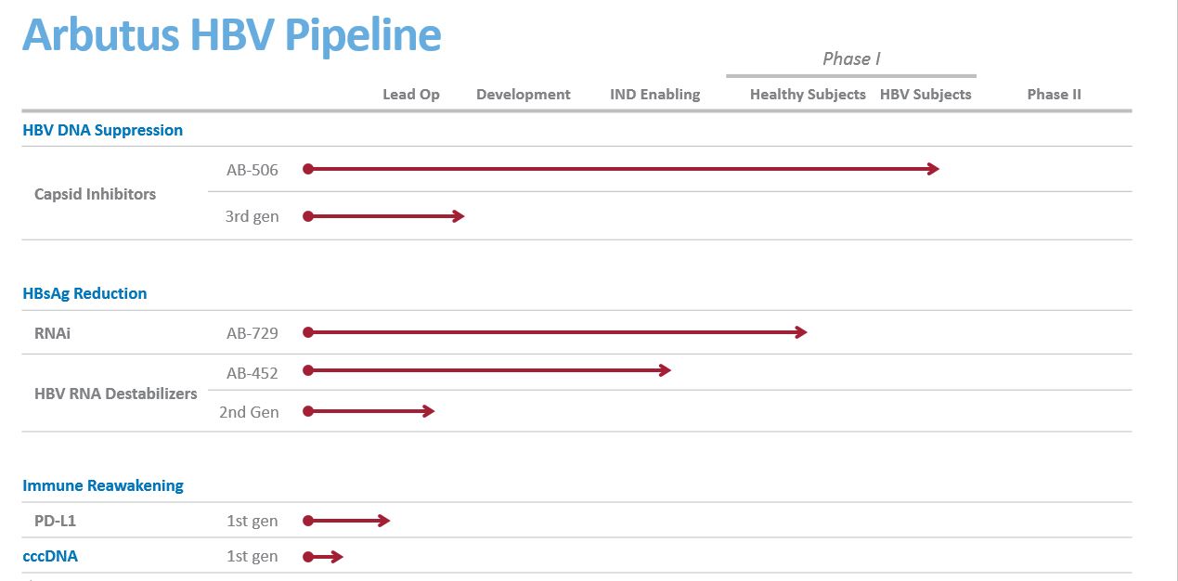Screen dimensions: 1178x581
Task: Click the AB-452 compound label
Action: click(252, 373)
